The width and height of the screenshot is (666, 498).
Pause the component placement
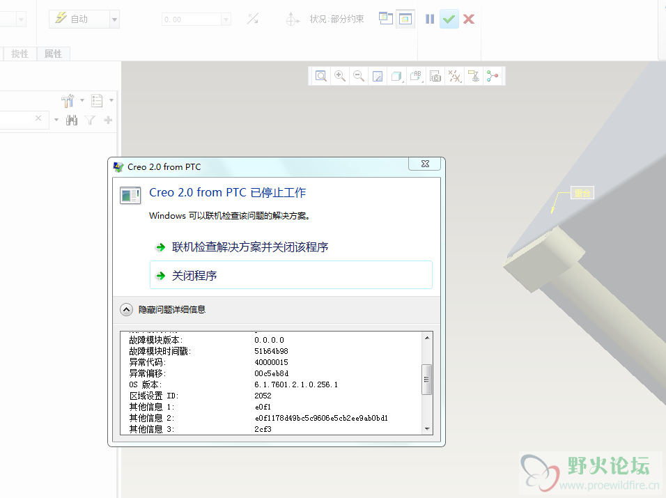point(430,19)
